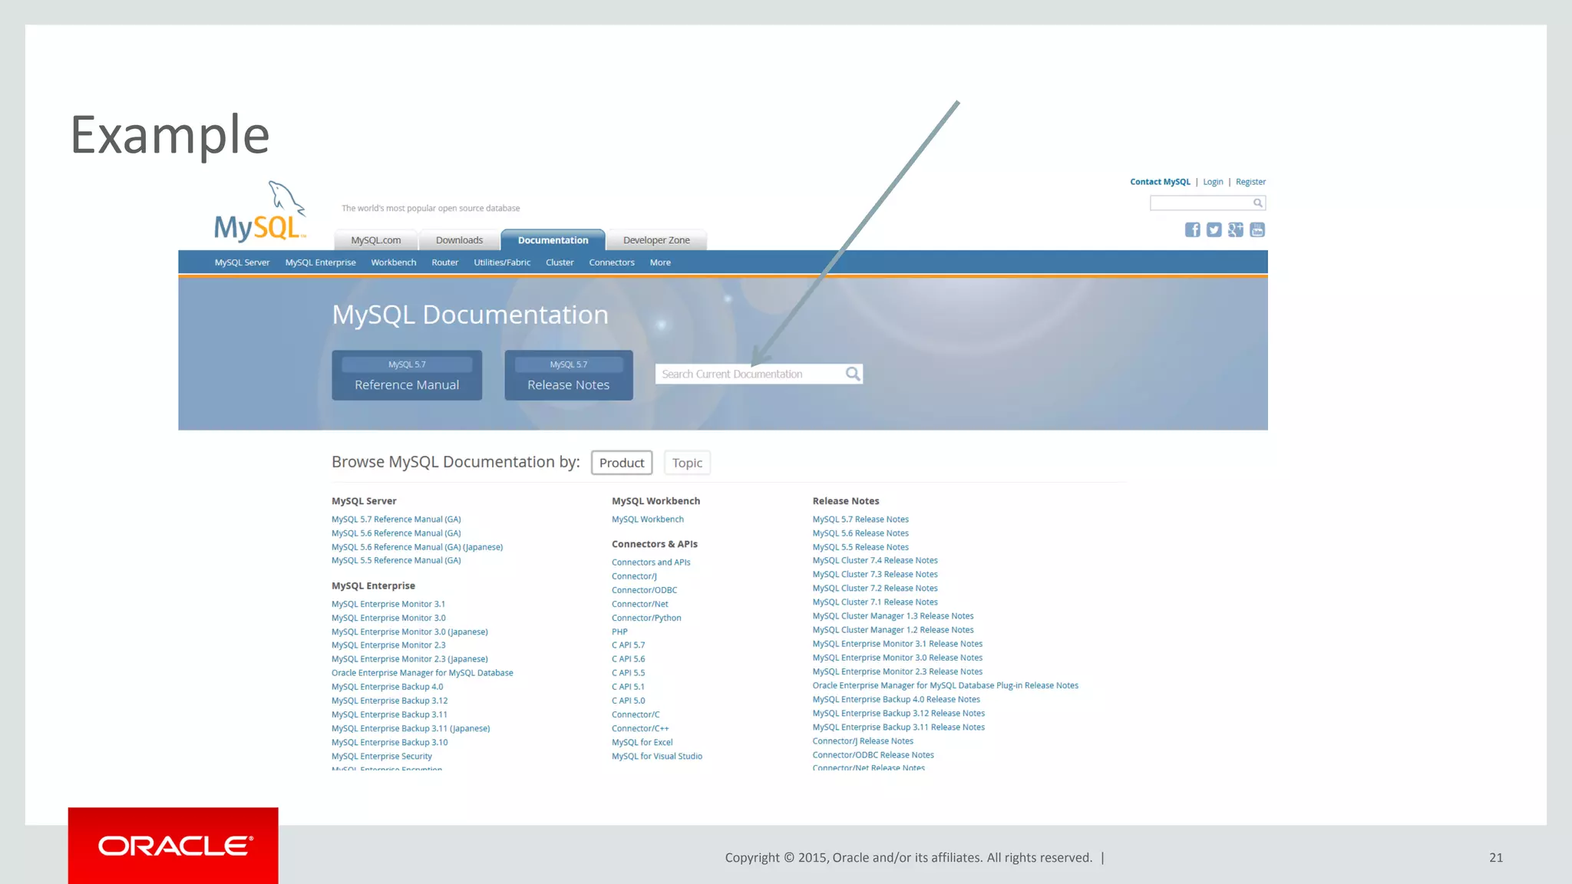Open MySQL 5.7 Reference Manual (GA) link
1572x884 pixels.
396,520
